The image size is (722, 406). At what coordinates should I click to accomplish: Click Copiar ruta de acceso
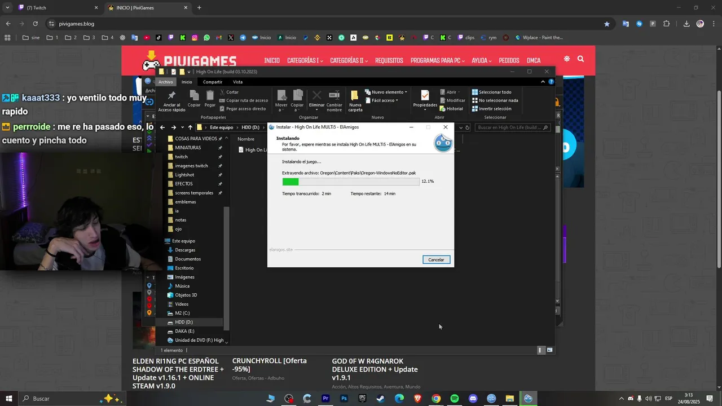pos(243,100)
